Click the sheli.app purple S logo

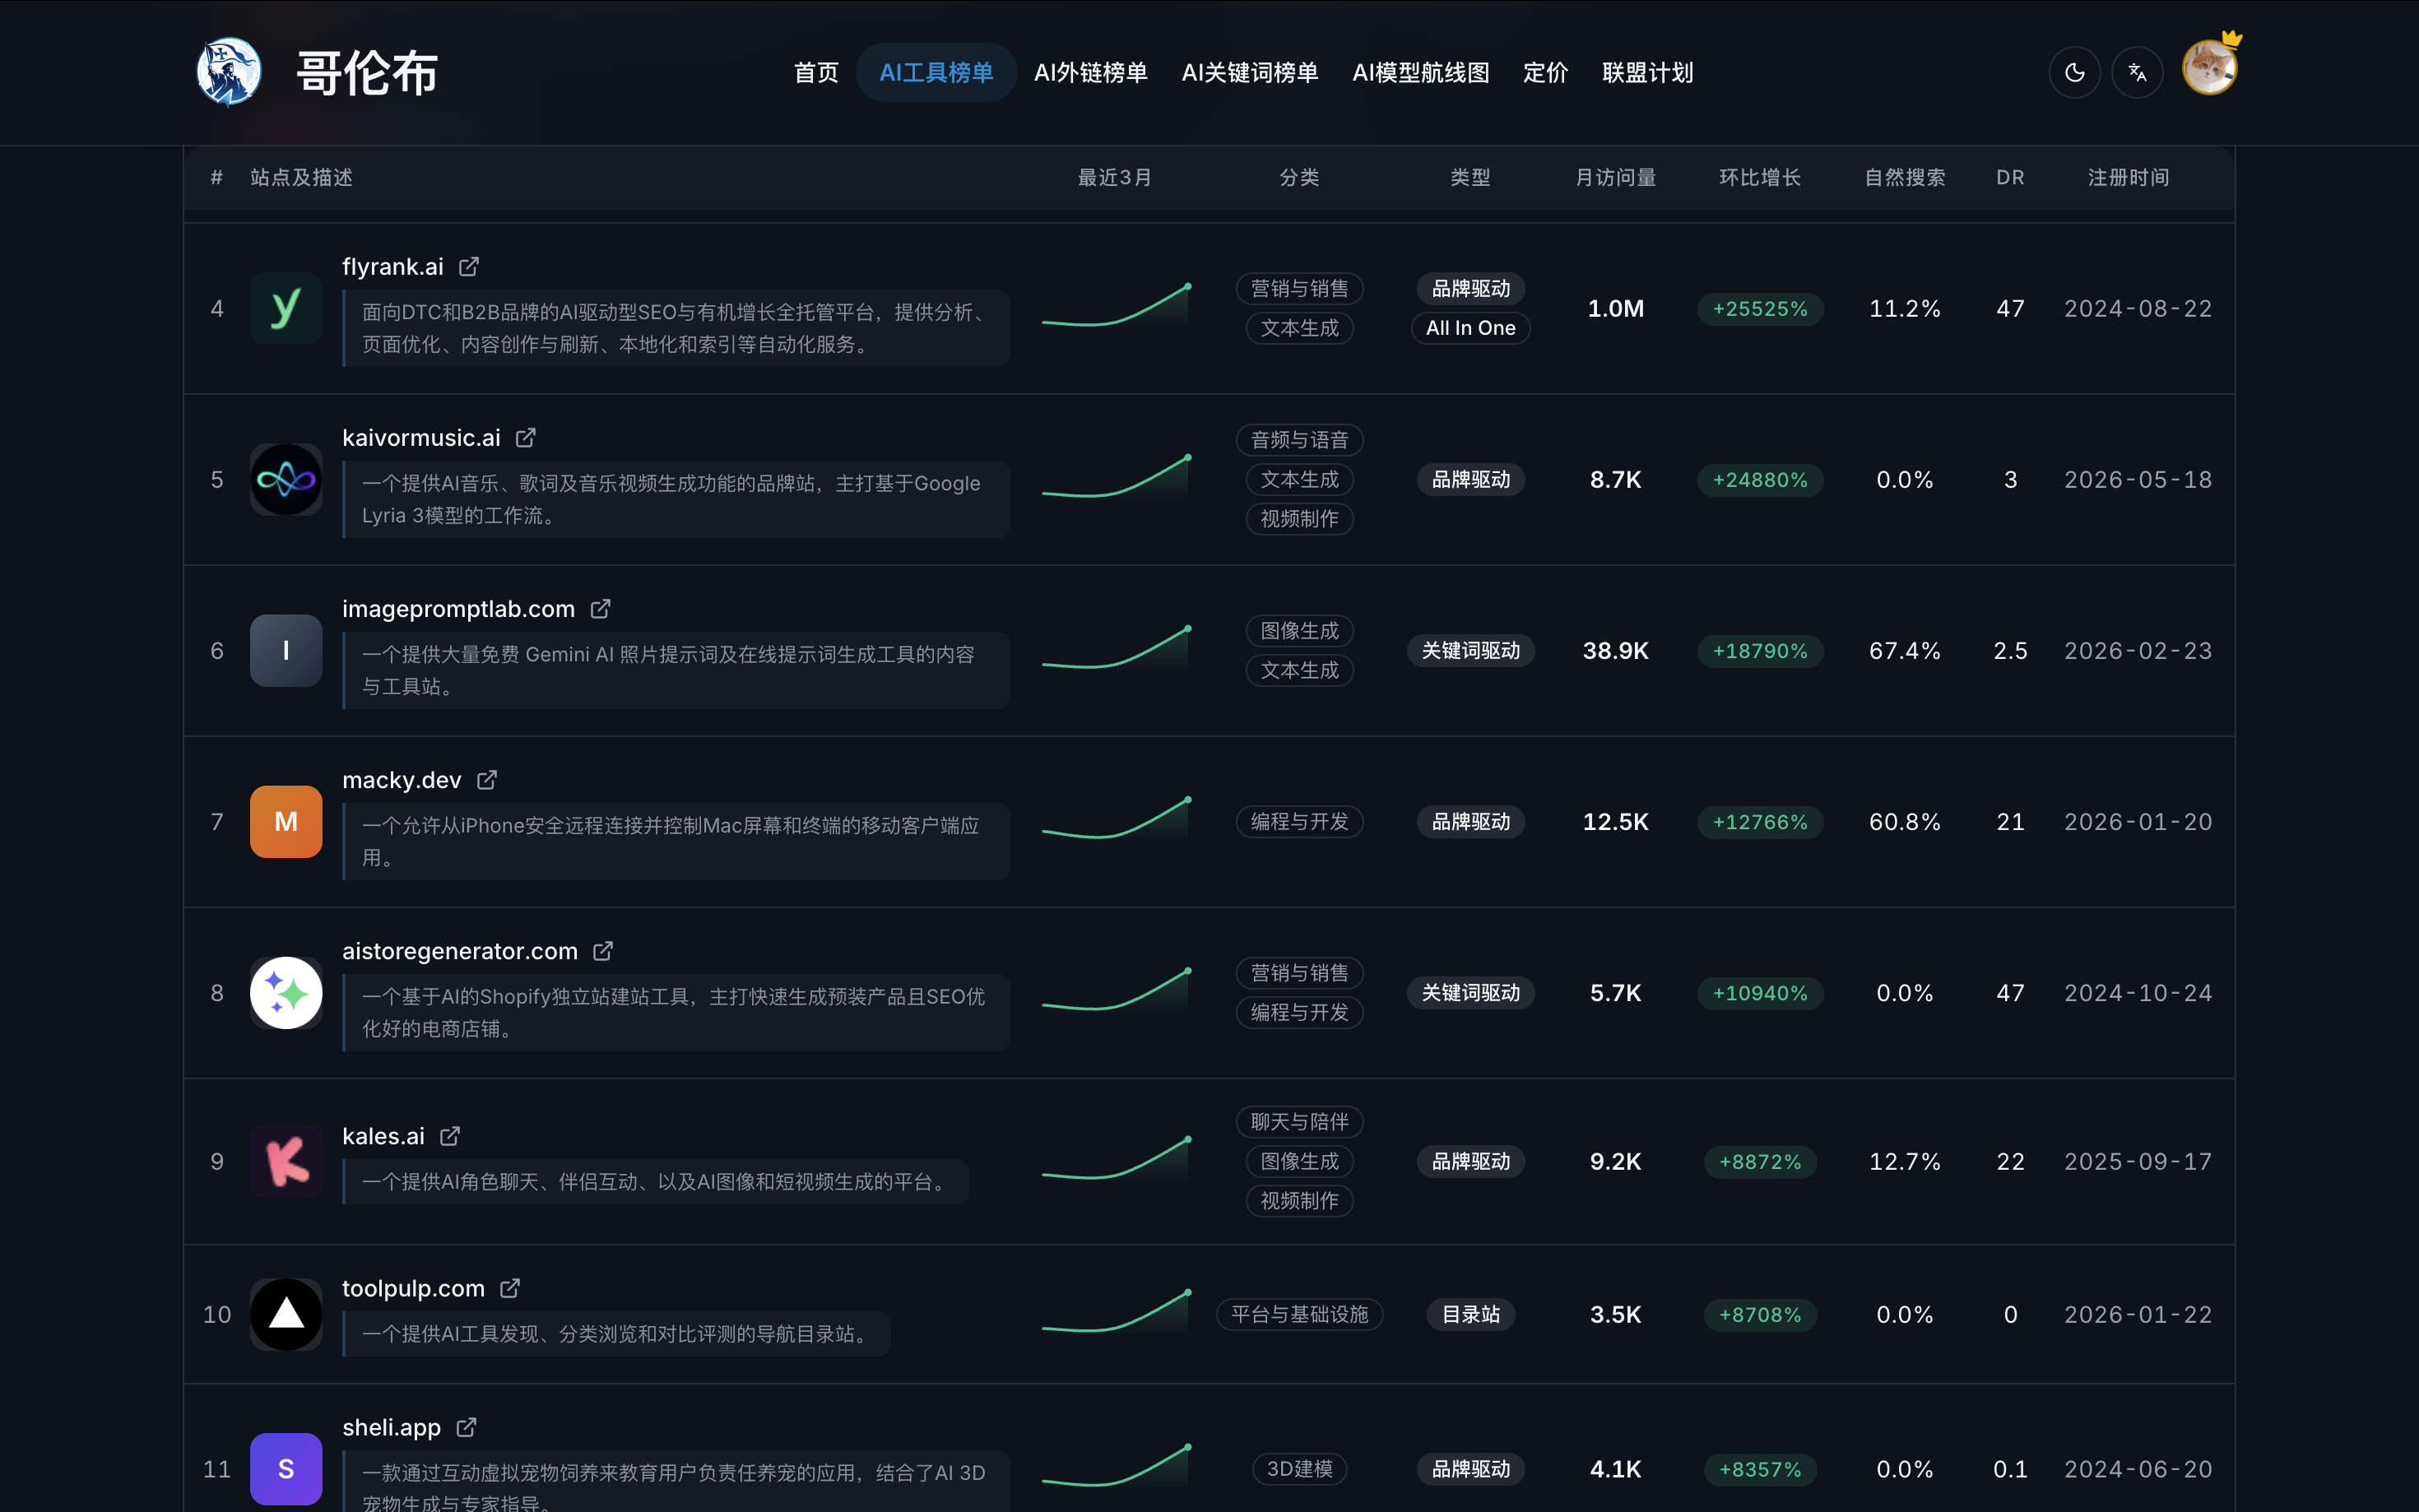pos(286,1469)
